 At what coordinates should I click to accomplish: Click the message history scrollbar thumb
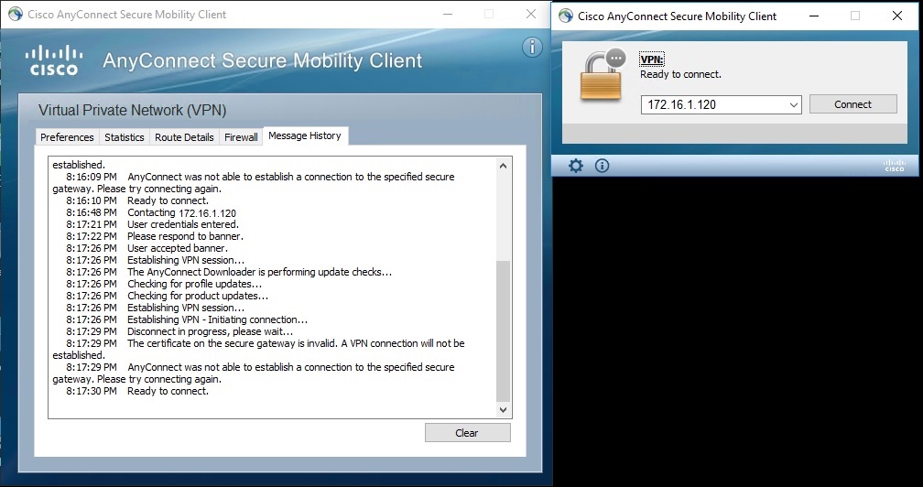tap(504, 331)
